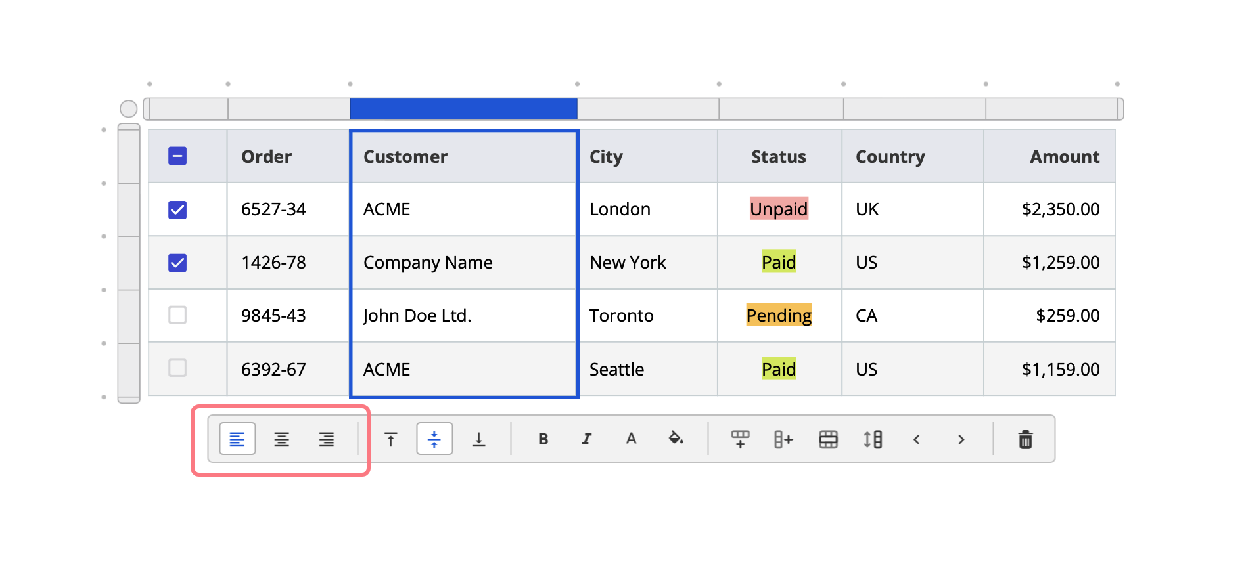Click the table grid layout icon

(x=829, y=439)
